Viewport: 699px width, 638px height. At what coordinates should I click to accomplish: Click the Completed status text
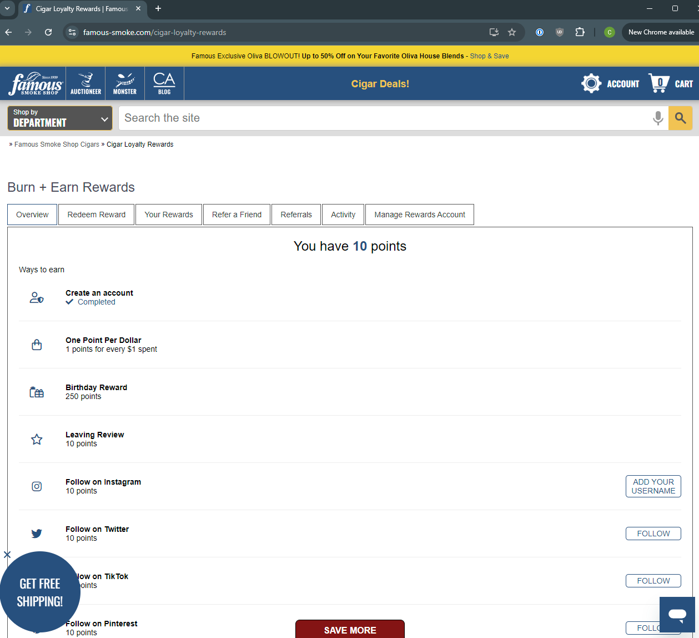97,302
